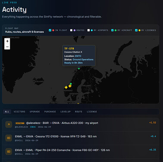Click the ENVA airport tag under @alevelezz

33,127
